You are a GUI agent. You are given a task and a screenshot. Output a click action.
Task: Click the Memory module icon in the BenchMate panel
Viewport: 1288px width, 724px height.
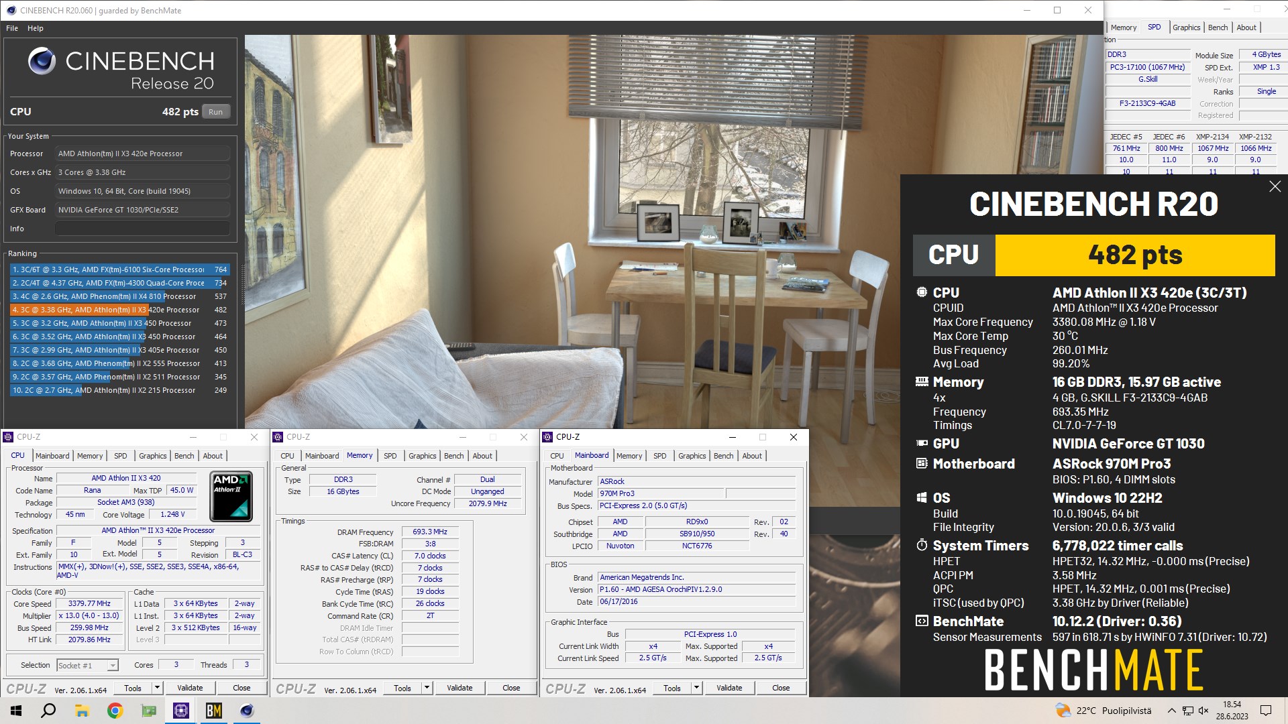[922, 381]
